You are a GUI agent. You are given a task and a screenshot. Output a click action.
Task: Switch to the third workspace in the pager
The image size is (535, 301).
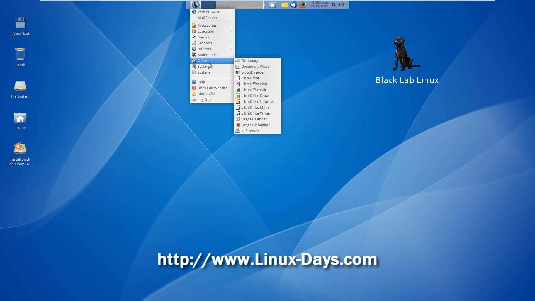click(239, 5)
